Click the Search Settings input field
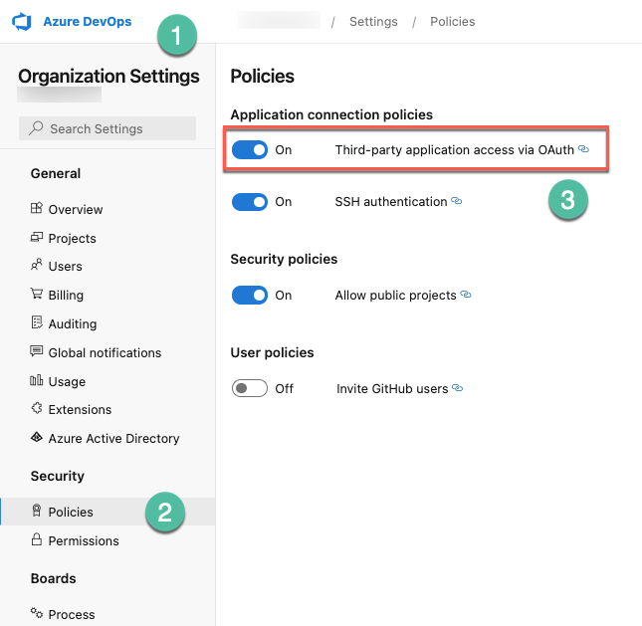This screenshot has height=626, width=642. (107, 128)
